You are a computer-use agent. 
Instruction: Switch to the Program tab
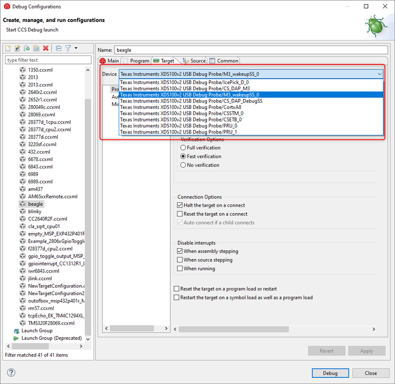136,60
